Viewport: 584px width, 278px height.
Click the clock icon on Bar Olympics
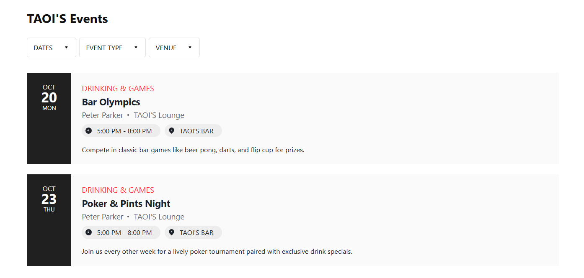point(88,131)
